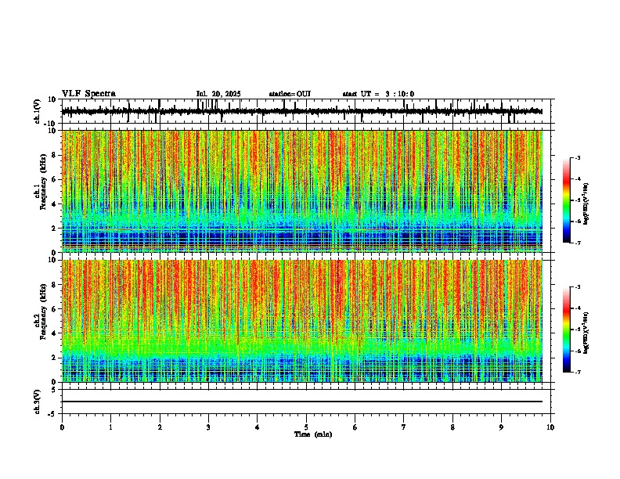
Task: Click the "-3" label on ch.1 color bar
Action: 578,157
